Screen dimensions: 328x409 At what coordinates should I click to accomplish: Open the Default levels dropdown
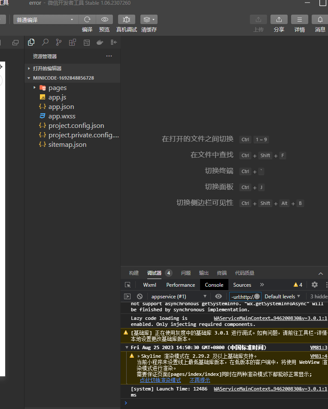click(282, 297)
